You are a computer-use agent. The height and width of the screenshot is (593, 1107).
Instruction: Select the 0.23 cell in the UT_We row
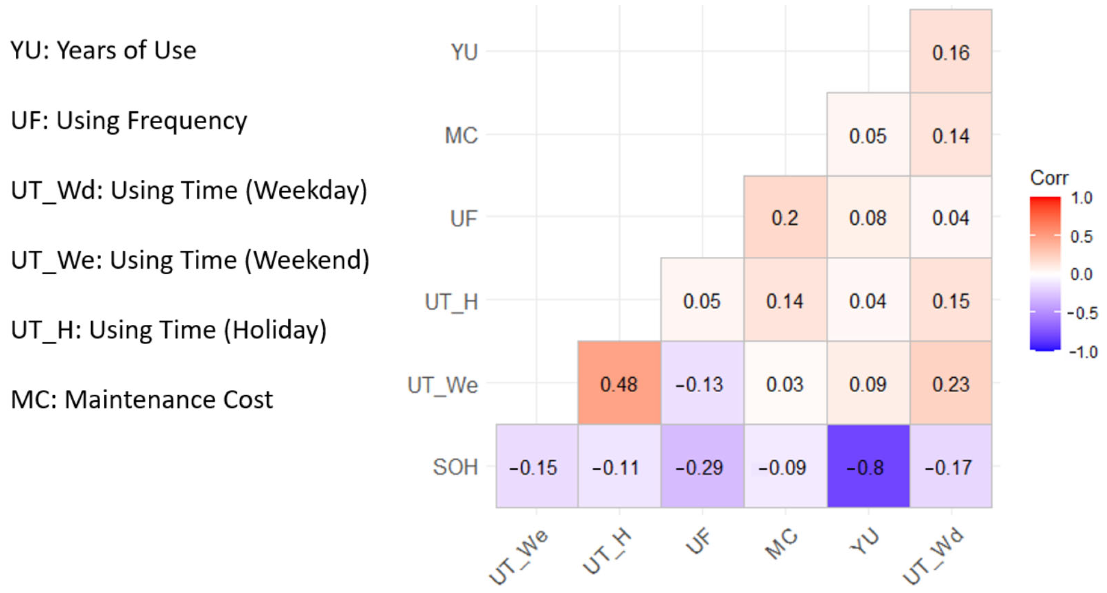pos(951,383)
